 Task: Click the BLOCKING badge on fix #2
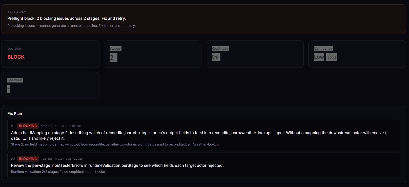pyautogui.click(x=28, y=159)
